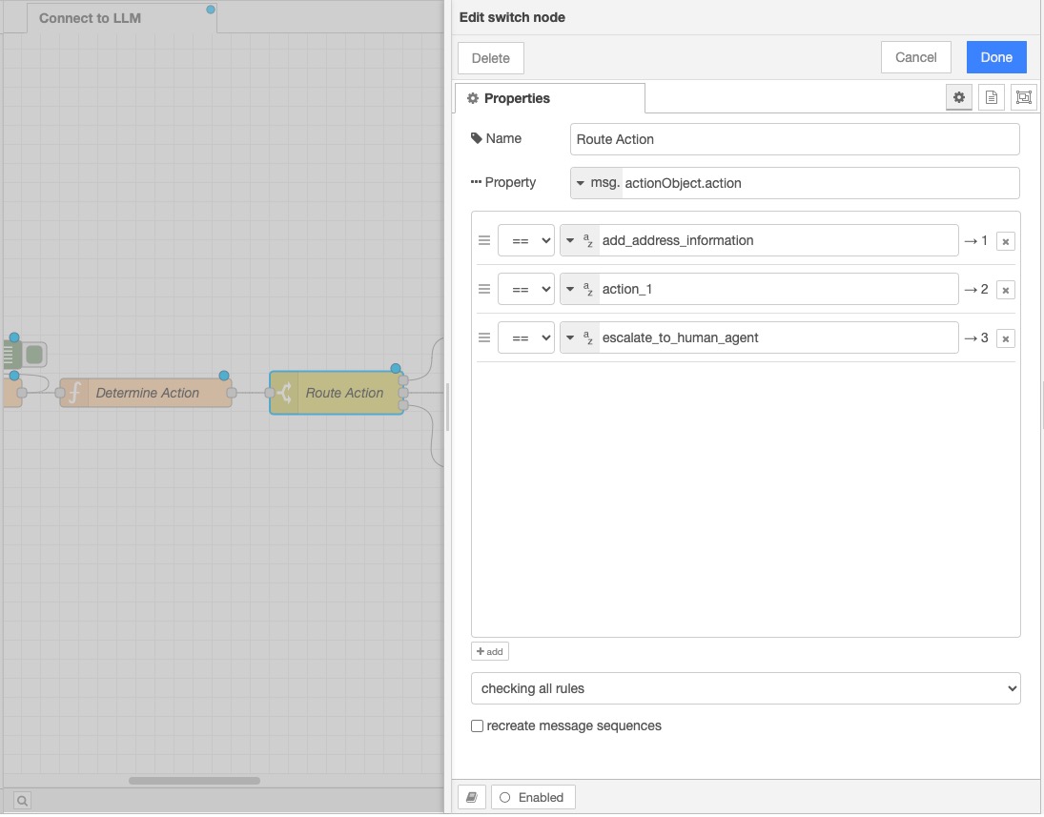The height and width of the screenshot is (817, 1044).
Task: Open node properties gear icon
Action: pyautogui.click(x=958, y=97)
